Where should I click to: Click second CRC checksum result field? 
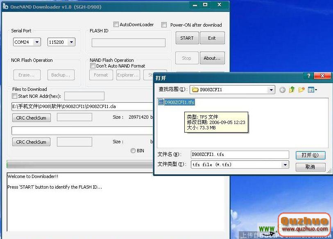(74, 142)
